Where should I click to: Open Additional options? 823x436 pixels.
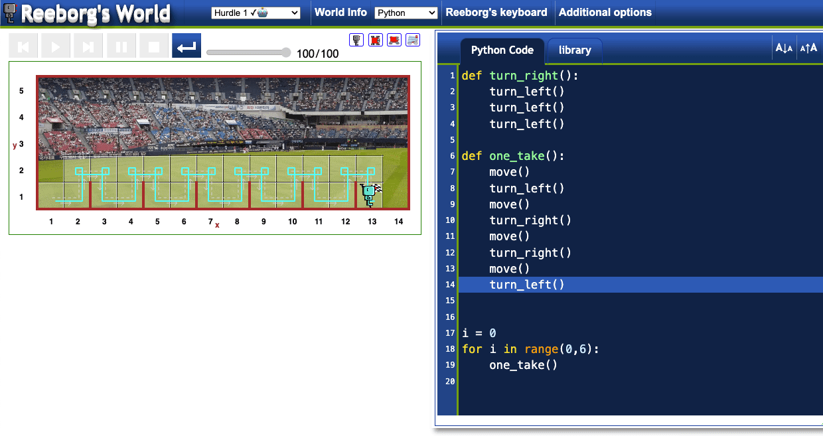605,13
